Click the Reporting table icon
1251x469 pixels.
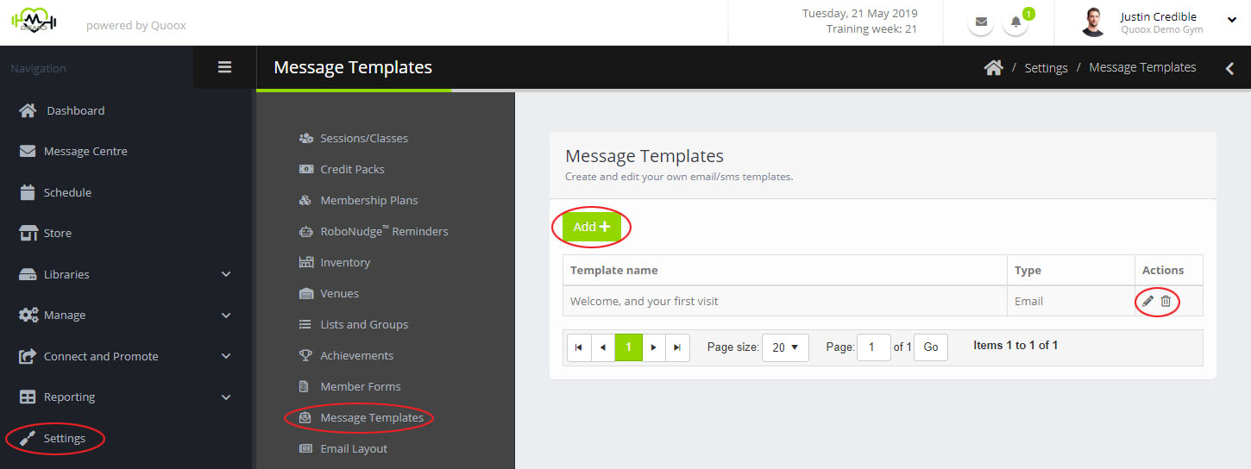pos(28,397)
